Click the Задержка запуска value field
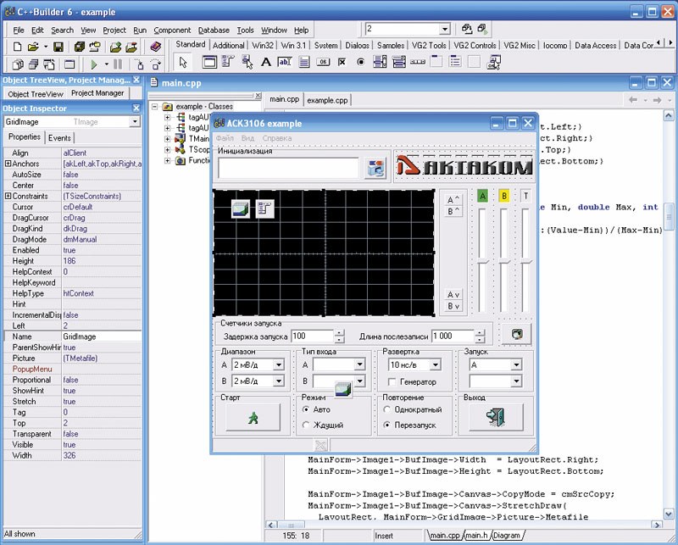Screen dimensions: 678x545 pos(311,336)
